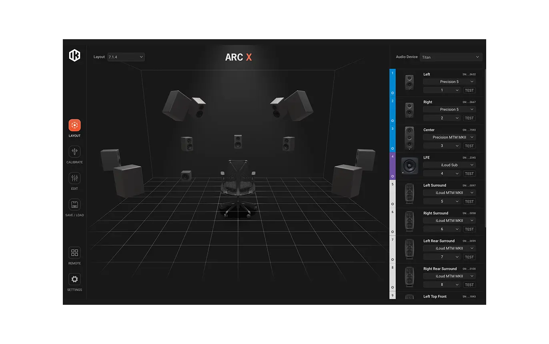Click TEST for the Left Rear Surround speaker

coord(469,257)
